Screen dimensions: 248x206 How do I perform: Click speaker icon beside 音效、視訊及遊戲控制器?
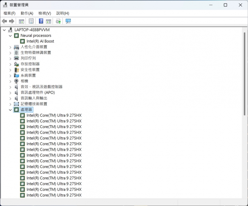16,87
